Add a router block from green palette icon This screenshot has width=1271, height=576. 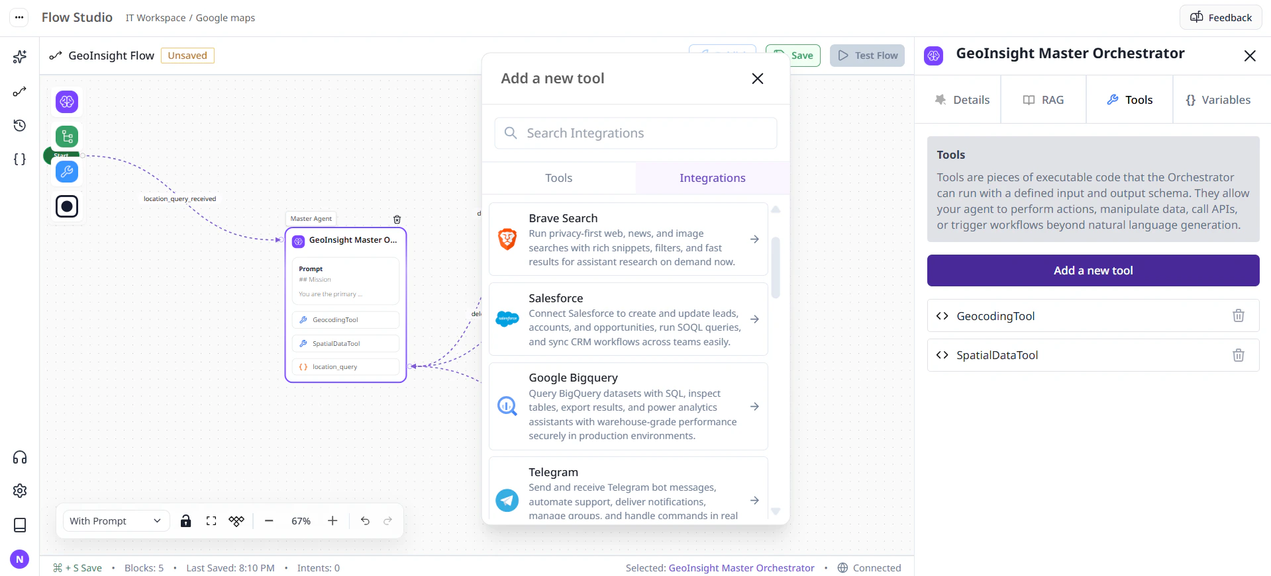point(67,137)
